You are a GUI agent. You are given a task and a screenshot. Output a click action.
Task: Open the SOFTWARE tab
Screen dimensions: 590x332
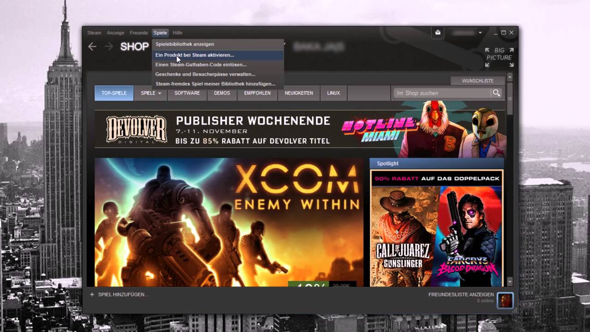[x=187, y=93]
